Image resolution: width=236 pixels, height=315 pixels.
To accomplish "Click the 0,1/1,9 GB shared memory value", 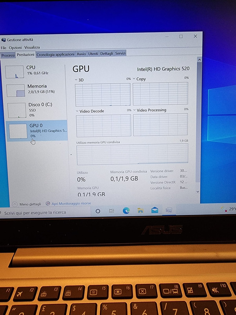I will (124, 179).
